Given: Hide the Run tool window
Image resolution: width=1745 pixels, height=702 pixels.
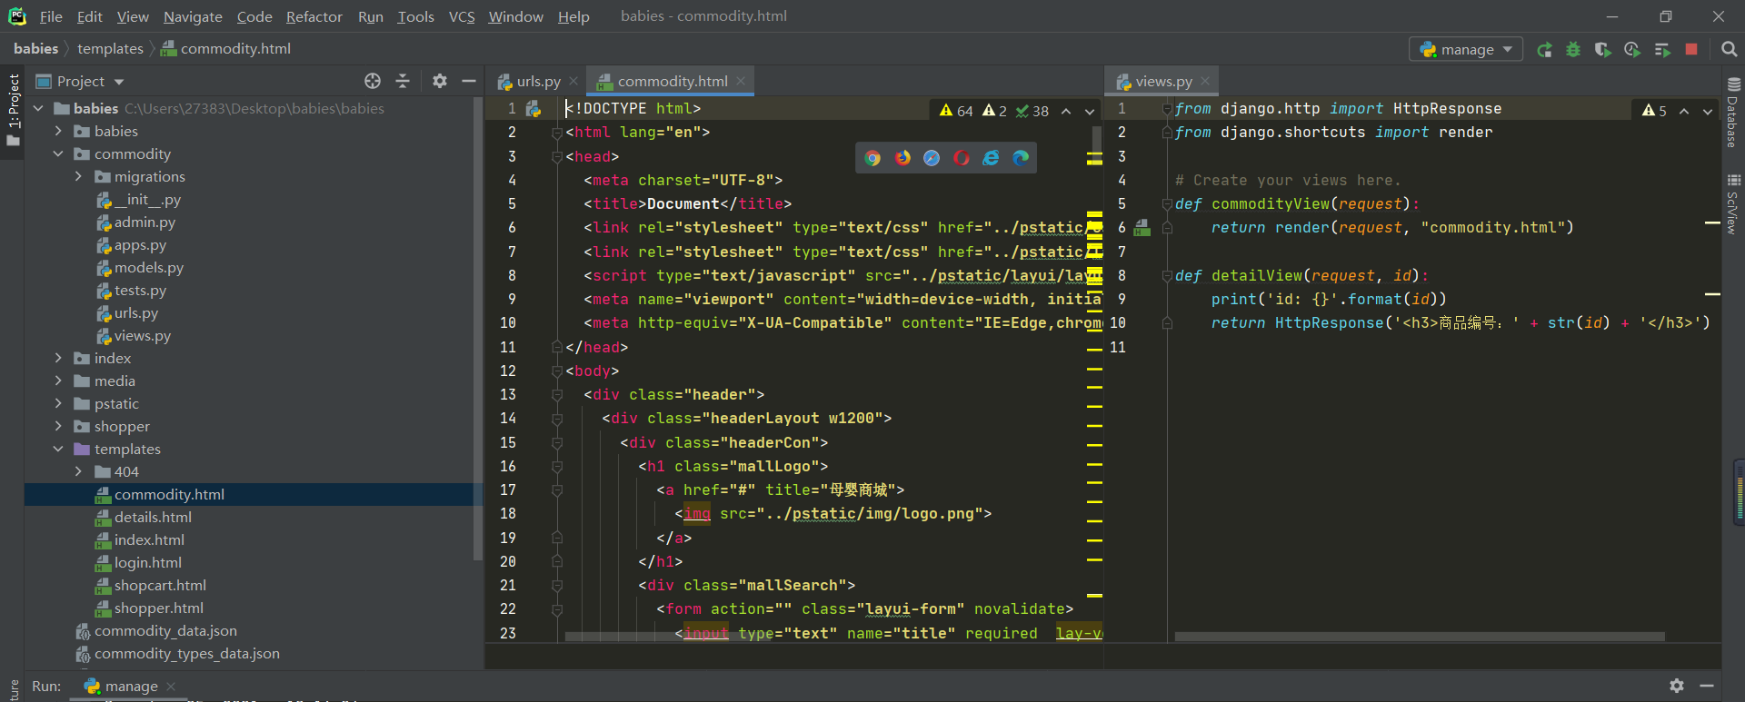Looking at the screenshot, I should (1707, 686).
